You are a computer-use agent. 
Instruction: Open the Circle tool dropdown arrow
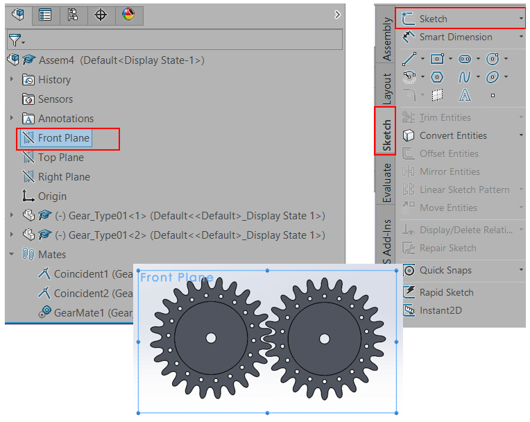(x=506, y=59)
